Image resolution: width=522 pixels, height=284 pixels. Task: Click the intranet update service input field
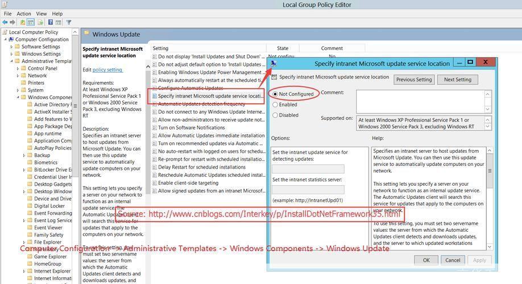pyautogui.click(x=308, y=169)
